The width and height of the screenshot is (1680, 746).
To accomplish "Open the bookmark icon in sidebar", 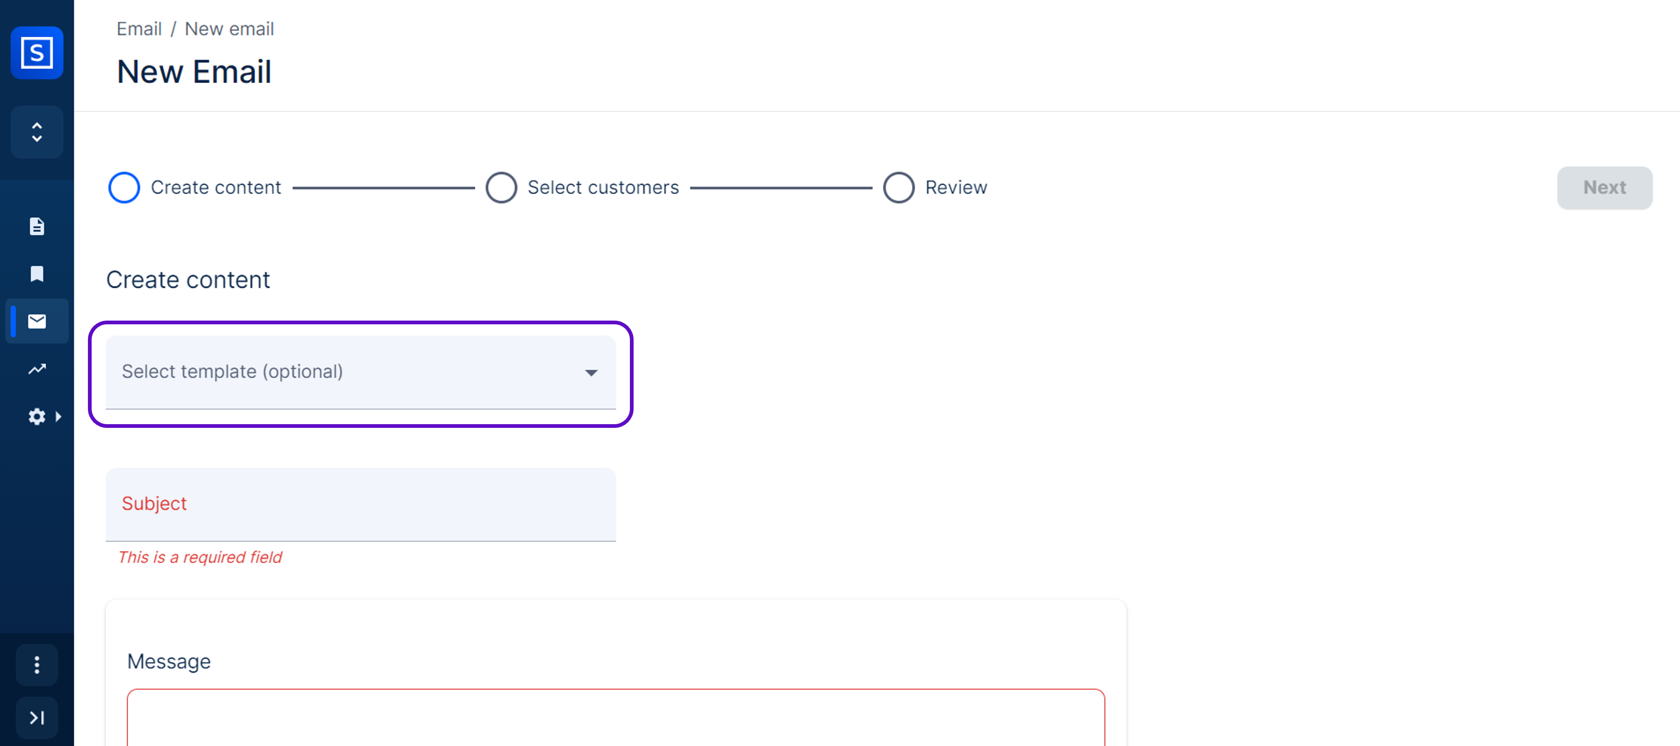I will click(x=36, y=274).
